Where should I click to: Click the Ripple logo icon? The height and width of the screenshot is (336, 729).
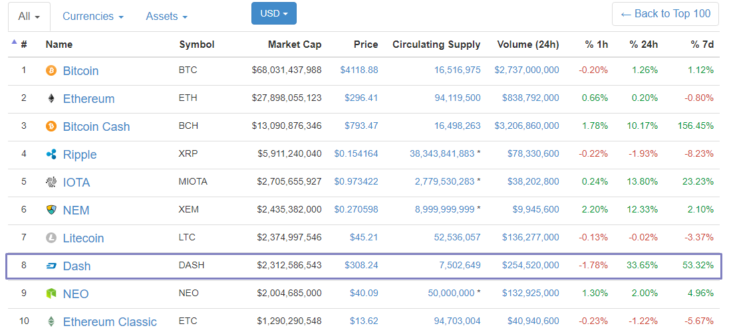51,154
